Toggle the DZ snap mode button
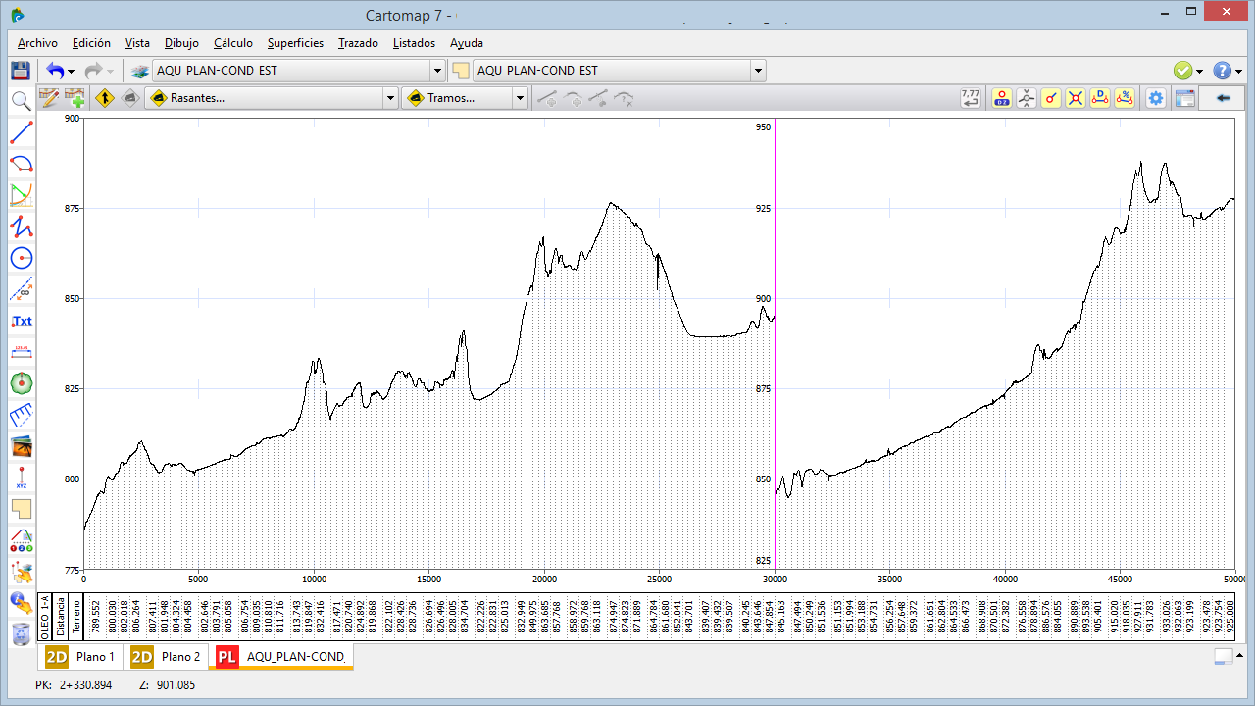This screenshot has width=1255, height=706. (1001, 98)
